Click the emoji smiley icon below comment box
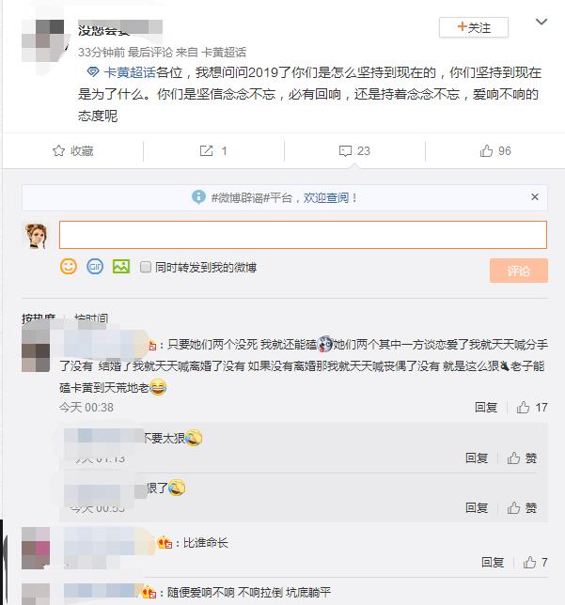 click(x=68, y=267)
